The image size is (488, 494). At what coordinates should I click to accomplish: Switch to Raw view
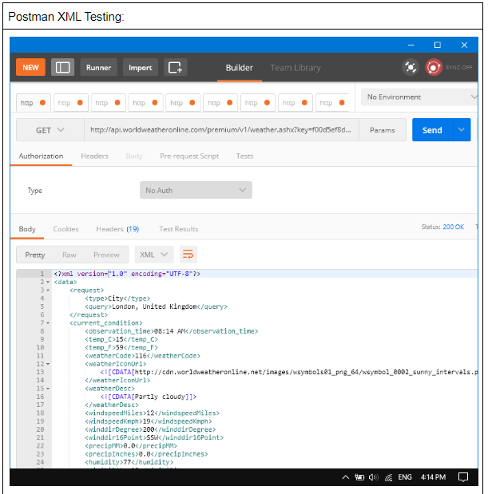(x=69, y=255)
